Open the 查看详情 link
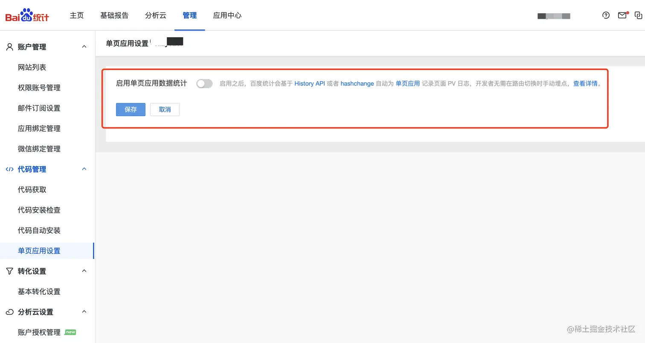This screenshot has width=645, height=343. (585, 84)
